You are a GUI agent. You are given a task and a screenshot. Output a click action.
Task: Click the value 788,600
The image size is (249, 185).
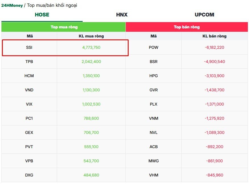pos(91,118)
